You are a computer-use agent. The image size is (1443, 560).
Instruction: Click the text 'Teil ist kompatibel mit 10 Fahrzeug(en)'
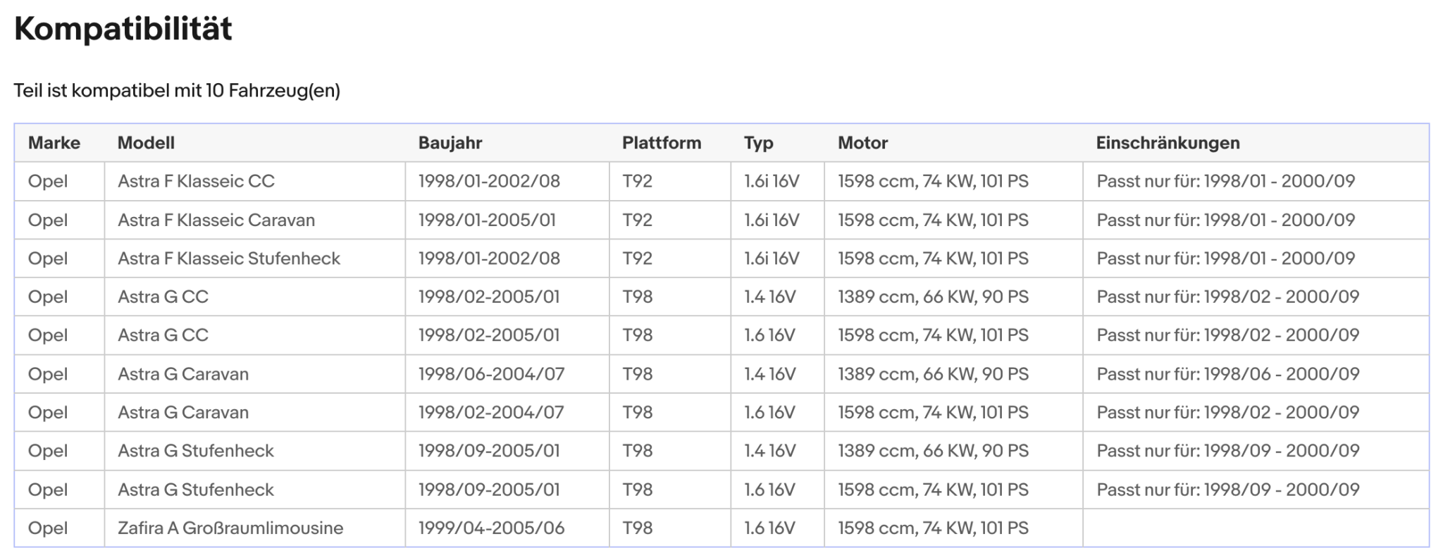(x=177, y=91)
